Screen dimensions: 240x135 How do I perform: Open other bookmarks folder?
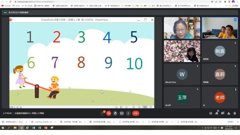click(234, 6)
